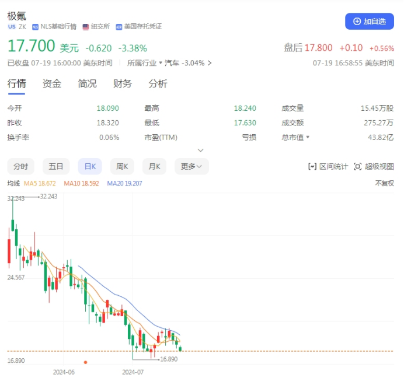The height and width of the screenshot is (378, 404).
Task: Open the 总市值 dropdown triangle
Action: [x=308, y=137]
